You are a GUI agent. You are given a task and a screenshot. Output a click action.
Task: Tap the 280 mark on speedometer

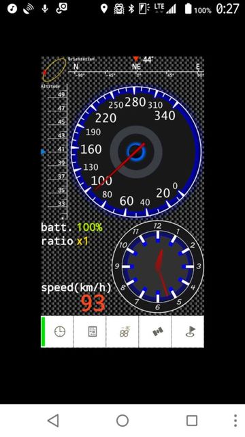coord(135,102)
